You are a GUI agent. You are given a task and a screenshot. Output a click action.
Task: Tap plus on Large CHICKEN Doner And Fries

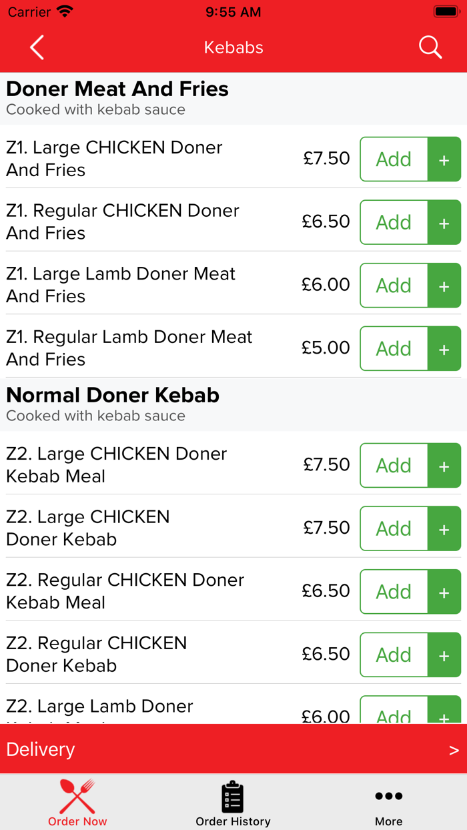click(x=444, y=159)
